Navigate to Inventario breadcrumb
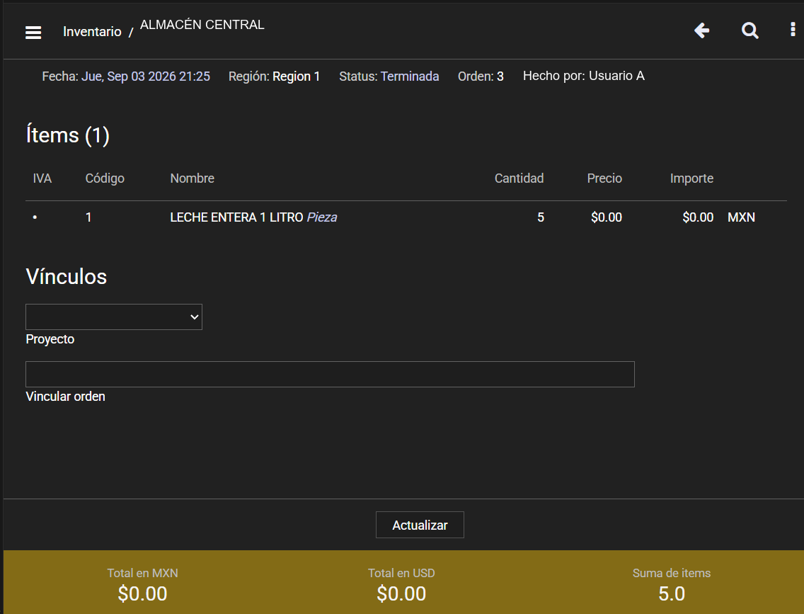804x614 pixels. click(92, 32)
